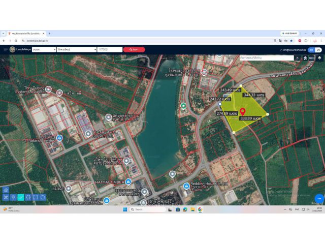Viewport: 325px width, 244px height.
Task: Click the top vertex of yellow polygon
Action: tap(241, 85)
